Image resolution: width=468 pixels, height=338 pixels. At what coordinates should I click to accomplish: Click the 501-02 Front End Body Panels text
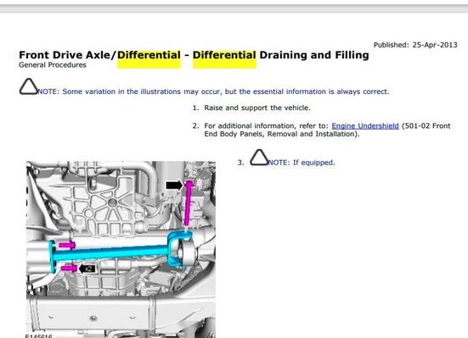click(x=327, y=130)
